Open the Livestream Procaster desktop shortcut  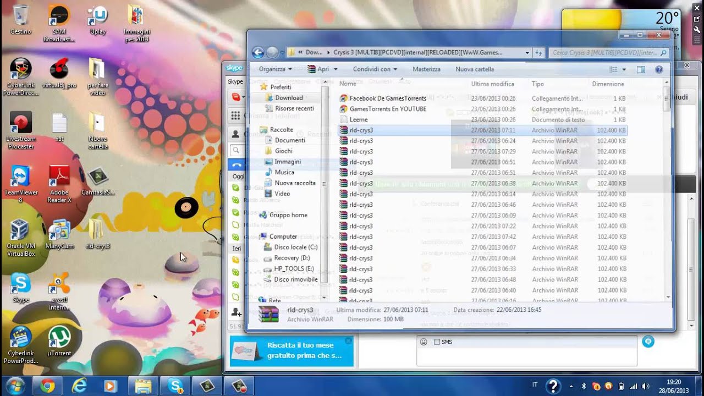point(21,130)
